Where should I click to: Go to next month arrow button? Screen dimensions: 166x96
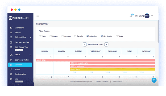pos(106,44)
